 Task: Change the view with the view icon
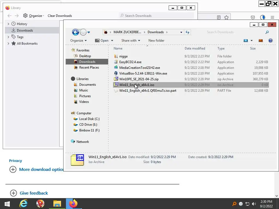(x=245, y=41)
